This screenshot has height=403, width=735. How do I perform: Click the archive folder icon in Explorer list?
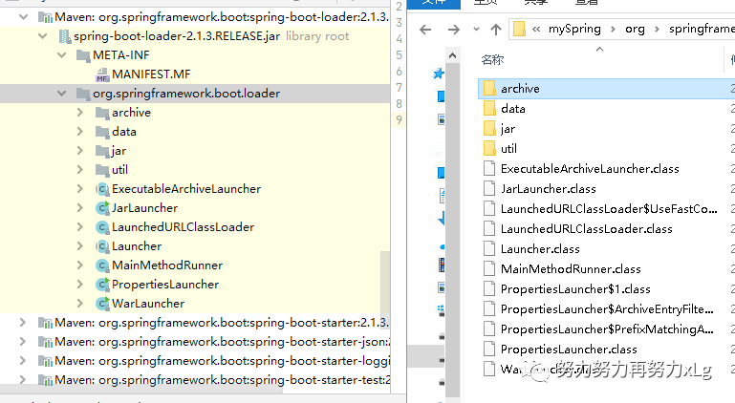coord(489,88)
